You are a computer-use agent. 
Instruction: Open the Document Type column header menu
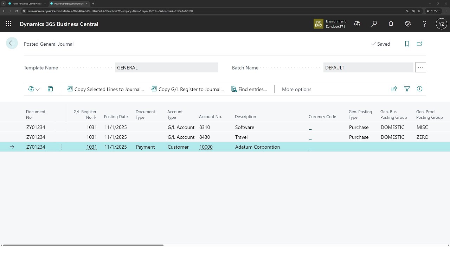coord(145,114)
